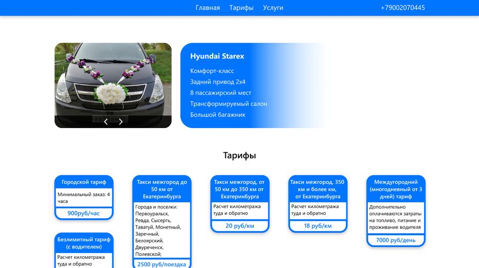Click the 18 руб/км price
479x268 pixels.
coord(318,226)
